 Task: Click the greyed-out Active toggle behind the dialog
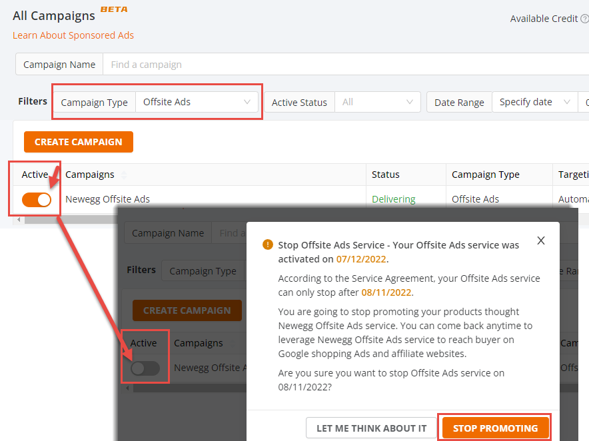145,368
